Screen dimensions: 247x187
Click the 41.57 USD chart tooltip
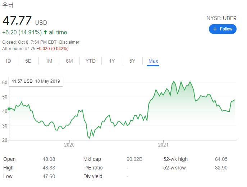click(36, 81)
